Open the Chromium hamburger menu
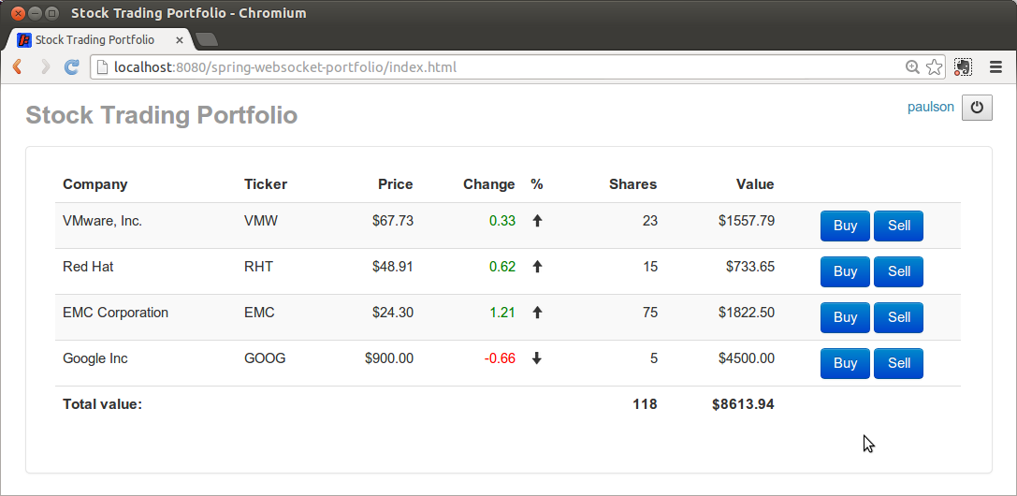Screen dimensions: 1017x496 995,67
